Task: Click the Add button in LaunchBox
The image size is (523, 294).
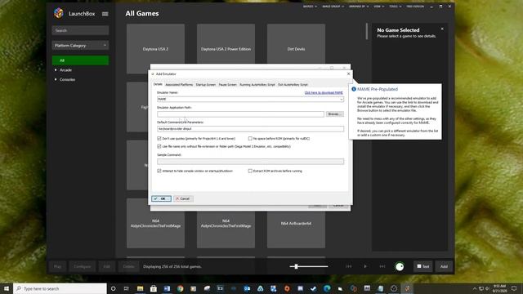Action: point(444,266)
